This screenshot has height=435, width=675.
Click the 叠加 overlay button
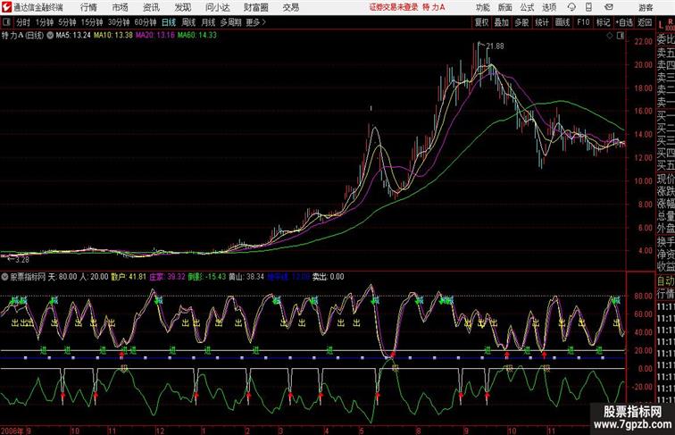502,22
